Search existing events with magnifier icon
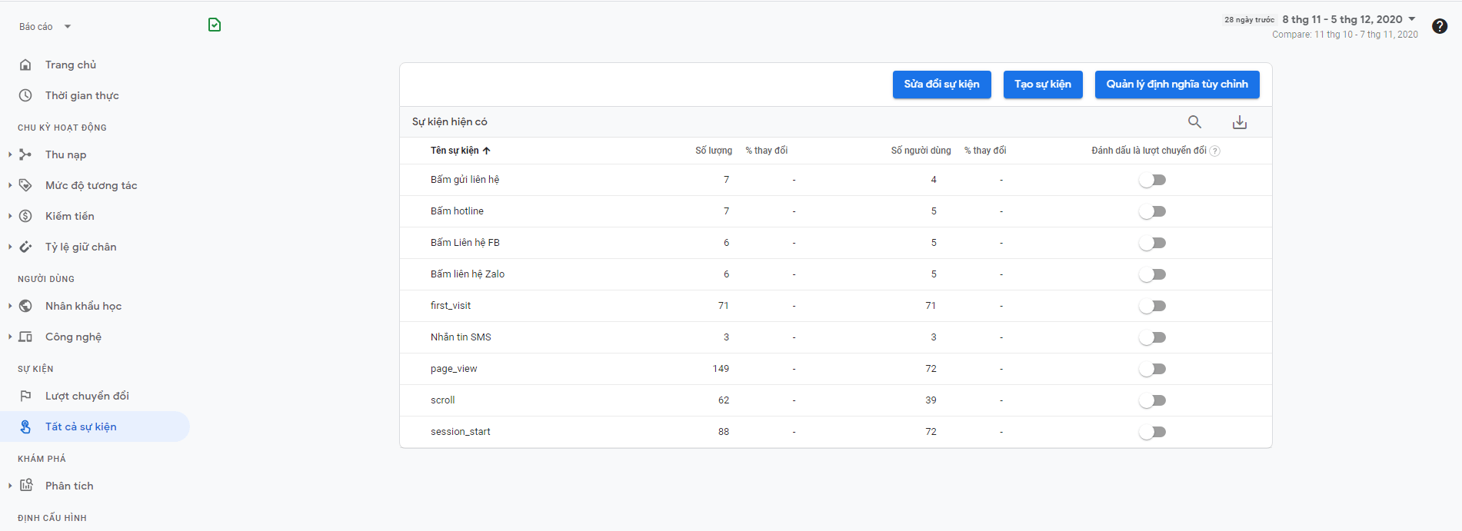This screenshot has height=531, width=1462. point(1194,121)
